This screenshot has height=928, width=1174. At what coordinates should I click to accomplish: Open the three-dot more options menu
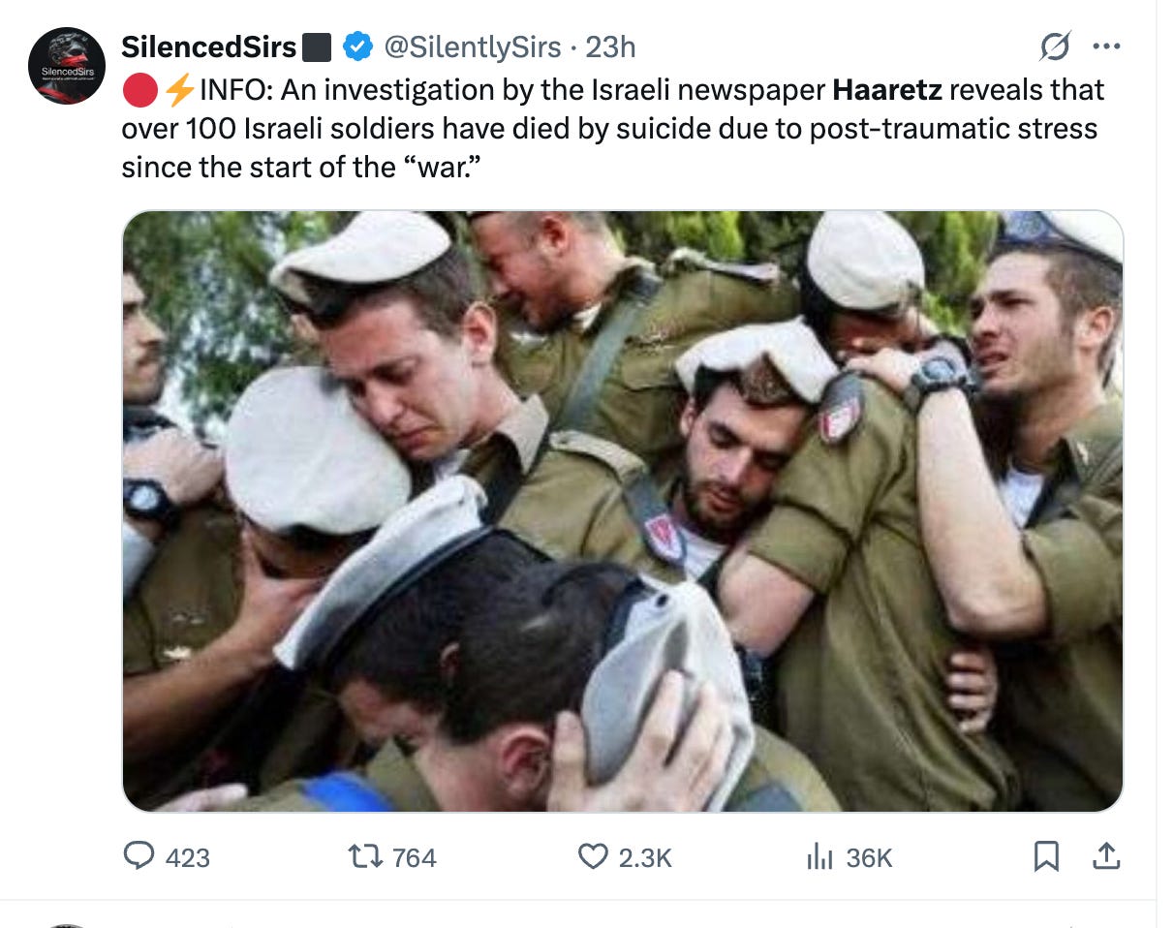pos(1105,46)
